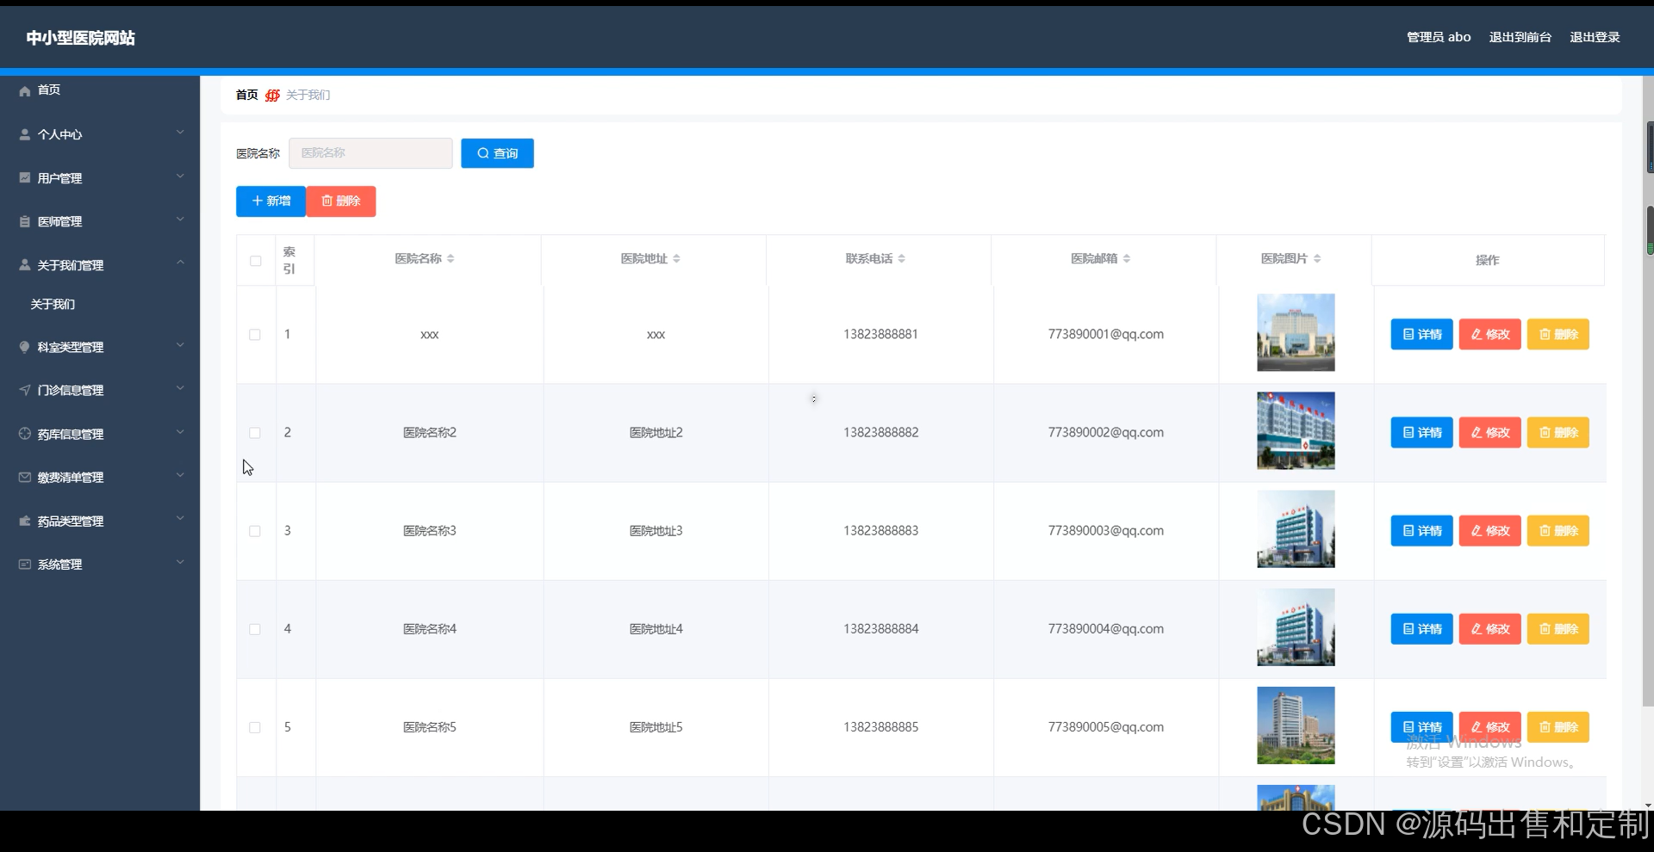Click the 缴费清单管理 envelope icon
The image size is (1654, 852).
[25, 477]
